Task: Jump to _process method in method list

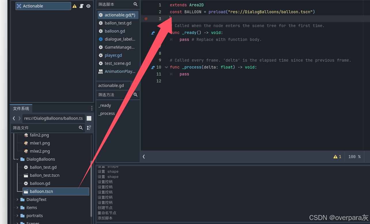Action: click(x=107, y=113)
